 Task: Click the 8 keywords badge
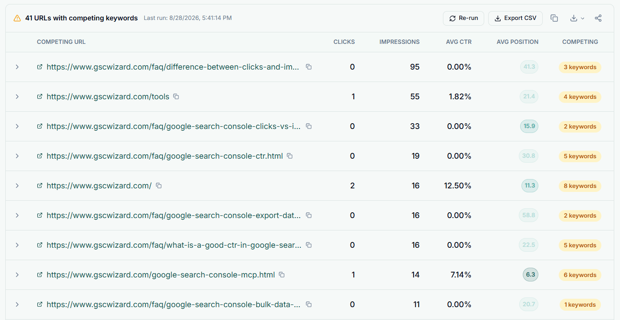580,186
